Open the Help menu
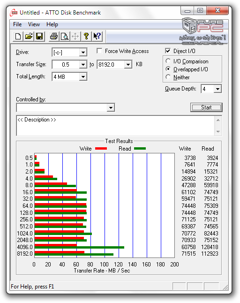The width and height of the screenshot is (240, 303). pos(52,24)
